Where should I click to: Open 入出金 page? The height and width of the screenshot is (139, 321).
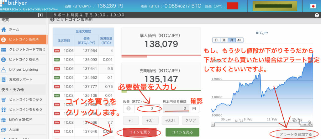point(23,130)
